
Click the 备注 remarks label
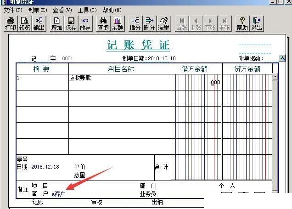pyautogui.click(x=23, y=189)
